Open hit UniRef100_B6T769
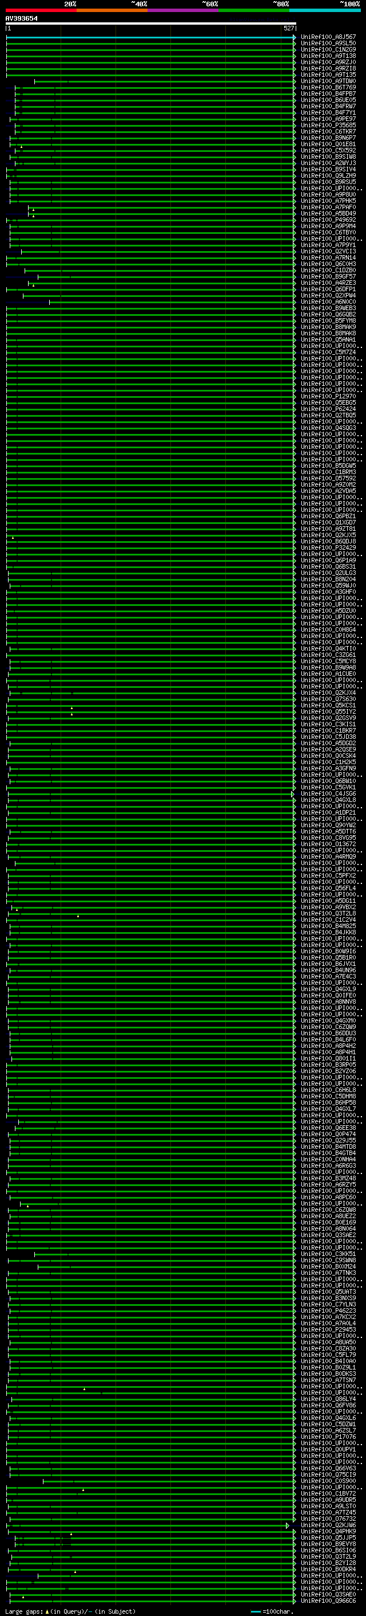The width and height of the screenshot is (366, 1616). (x=328, y=87)
